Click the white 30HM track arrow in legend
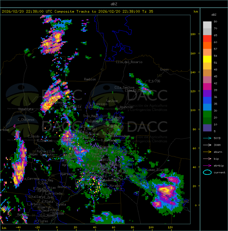This screenshot has height=231, width=228. (207, 145)
